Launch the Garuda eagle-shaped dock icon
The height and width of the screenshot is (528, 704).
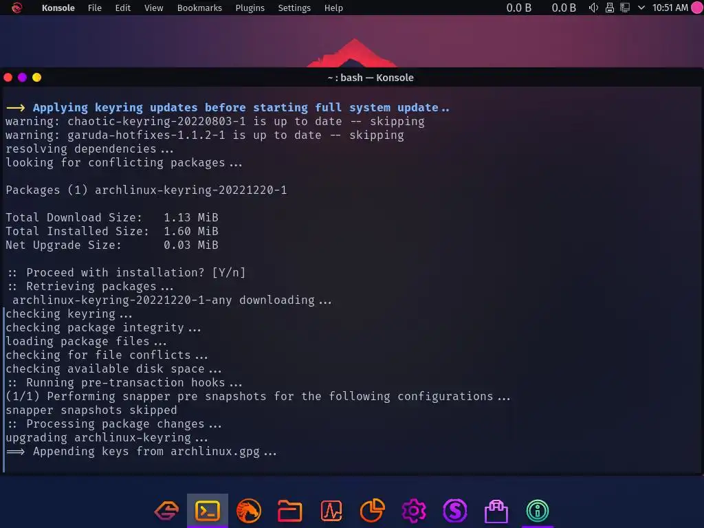point(166,511)
